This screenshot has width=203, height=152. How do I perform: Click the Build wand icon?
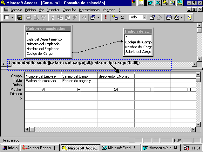coord(159,17)
